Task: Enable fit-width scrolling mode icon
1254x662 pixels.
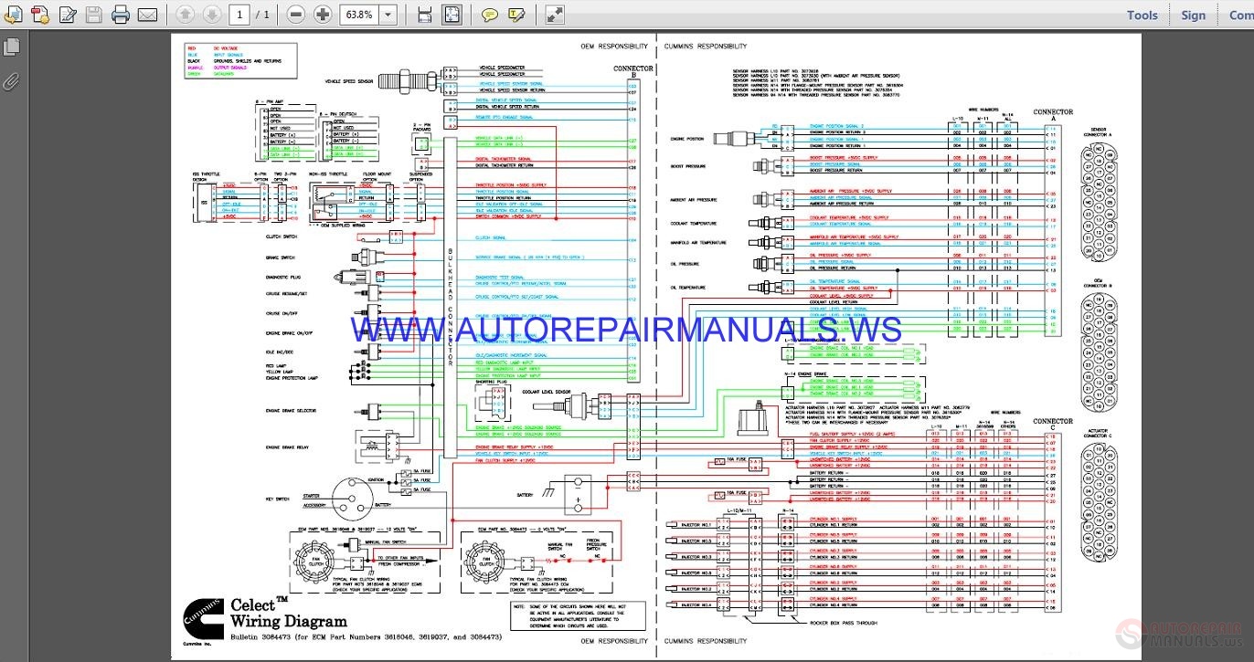Action: point(424,15)
